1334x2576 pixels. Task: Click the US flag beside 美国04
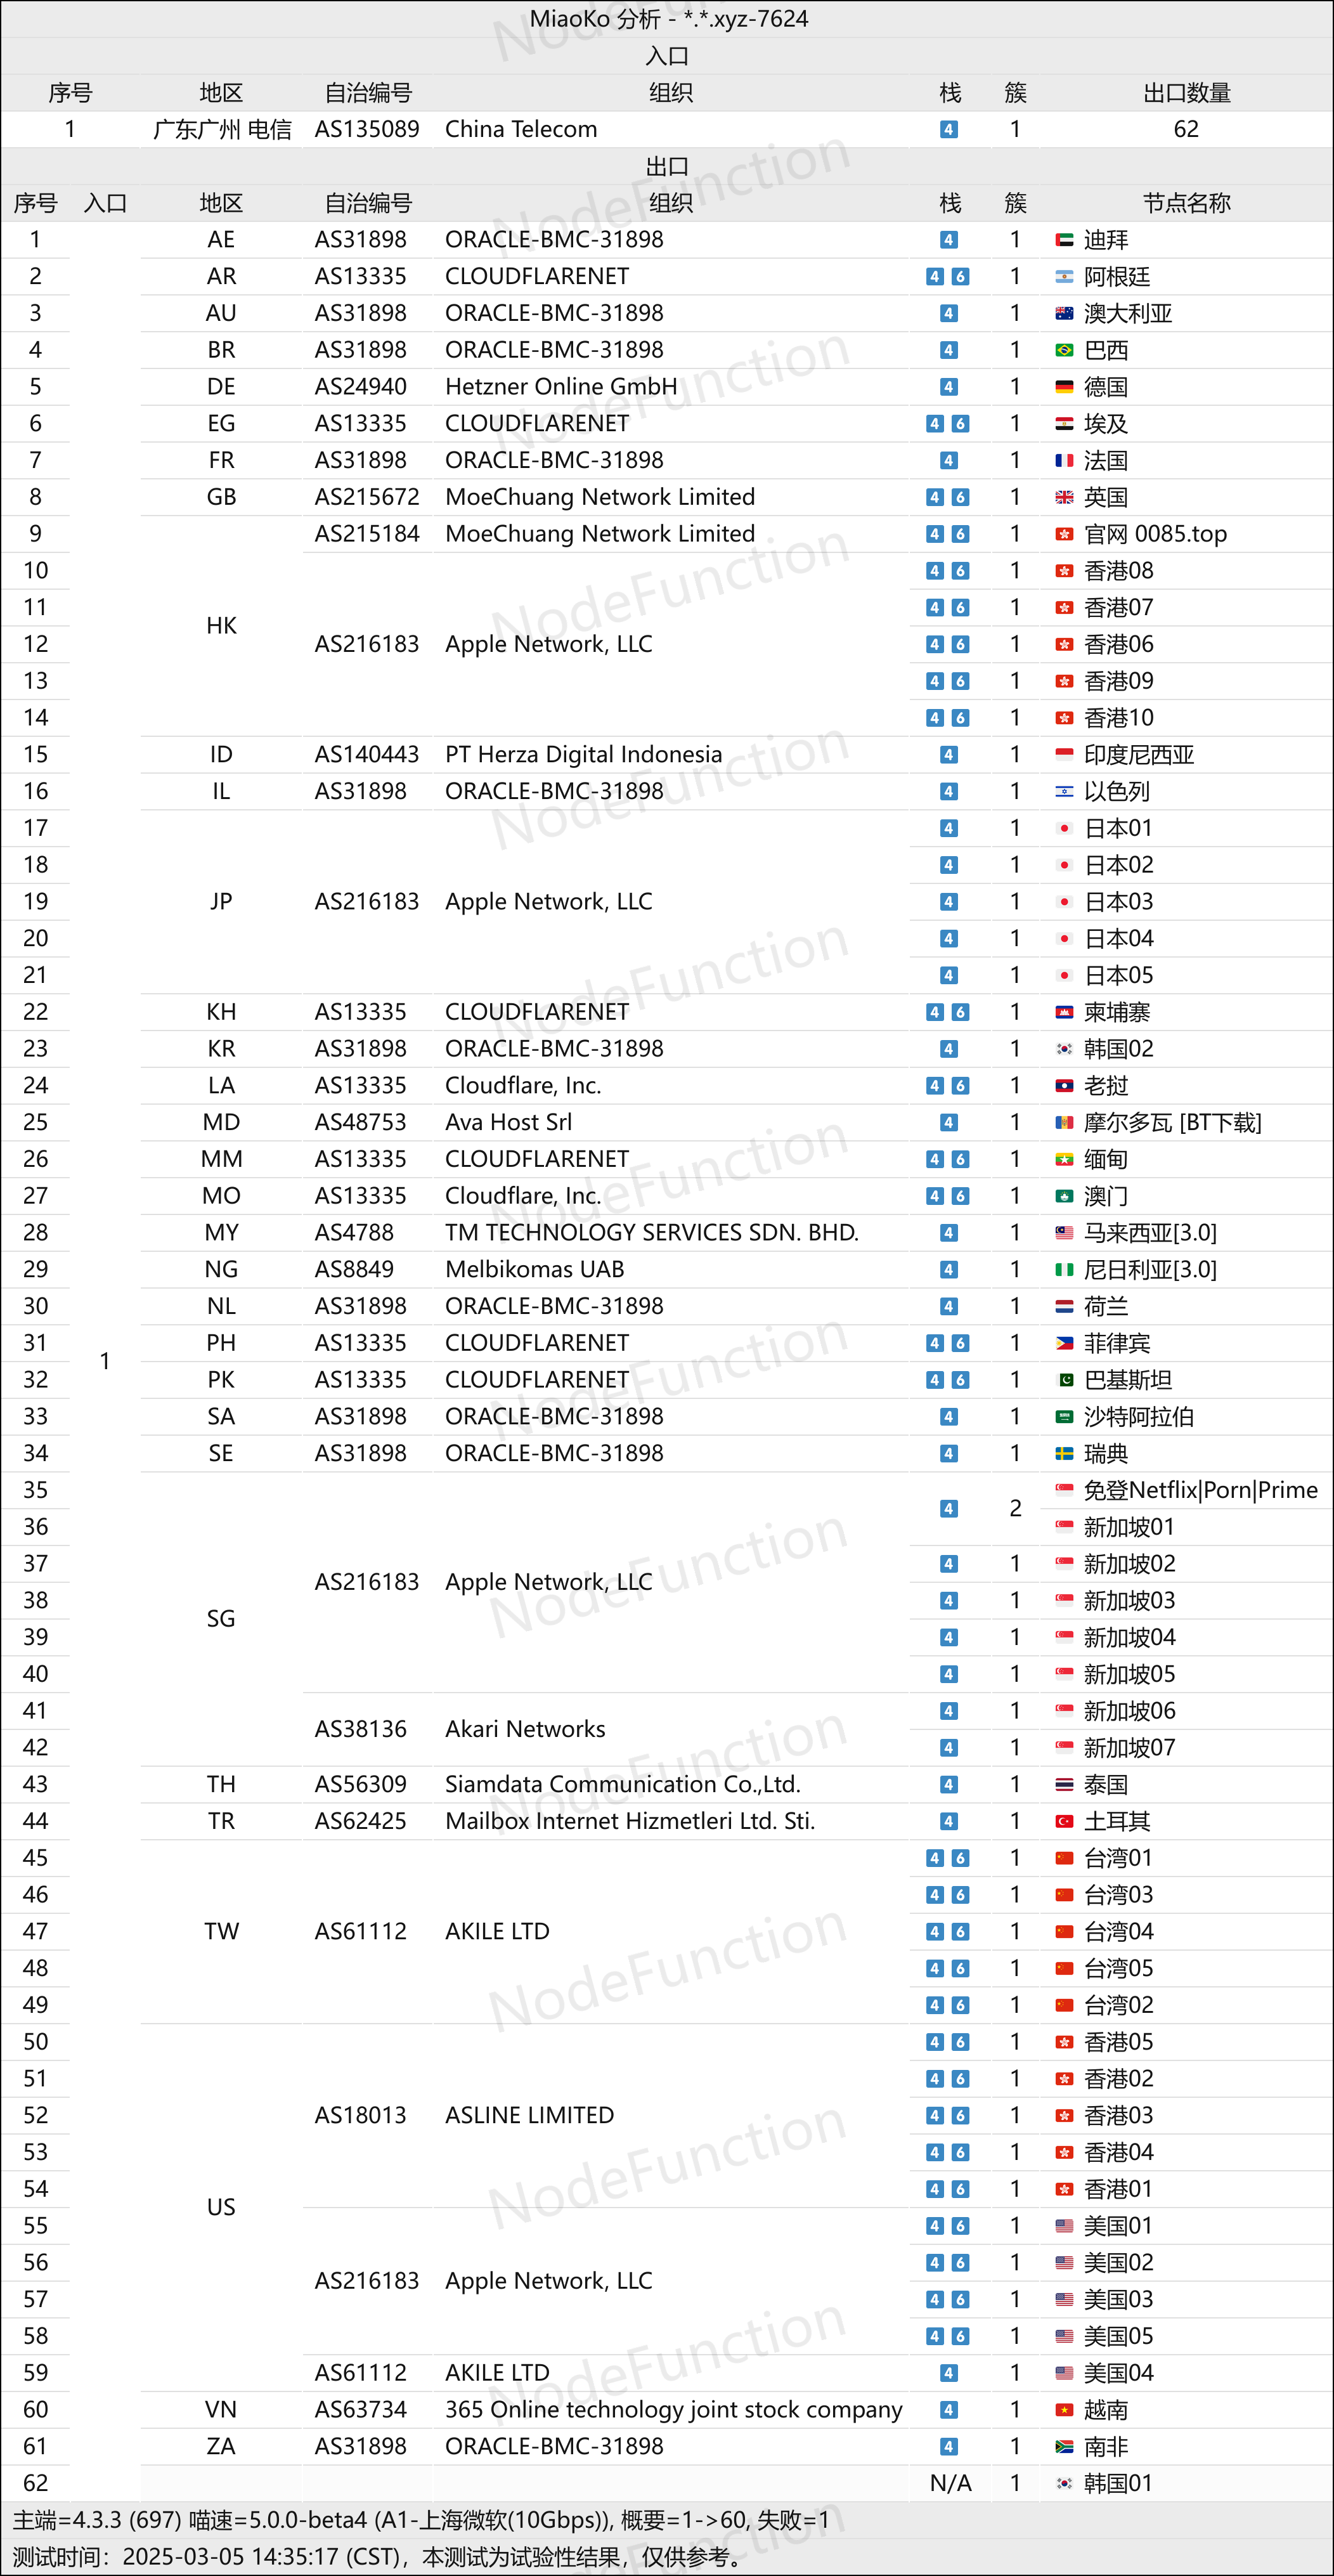[x=1064, y=2373]
